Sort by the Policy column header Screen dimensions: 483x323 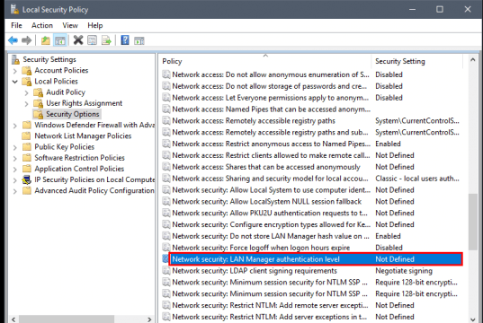click(x=265, y=61)
